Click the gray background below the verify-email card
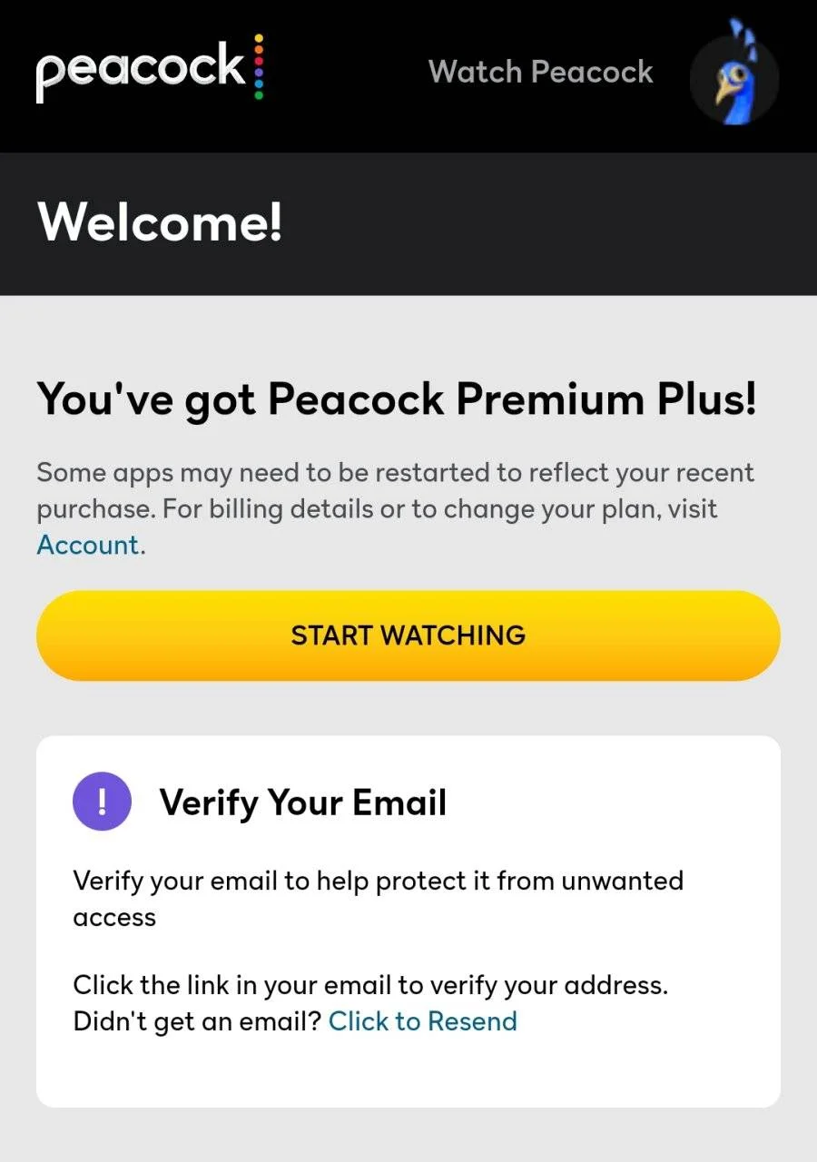Screen dimensions: 817x1162 [408, 1135]
